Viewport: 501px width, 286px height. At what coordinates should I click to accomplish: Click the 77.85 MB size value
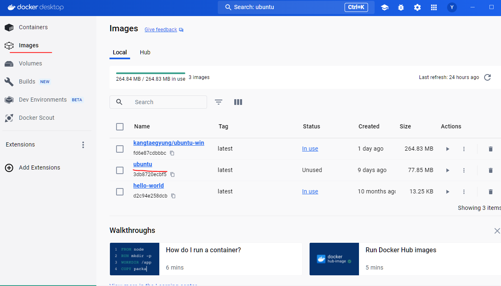(x=421, y=170)
